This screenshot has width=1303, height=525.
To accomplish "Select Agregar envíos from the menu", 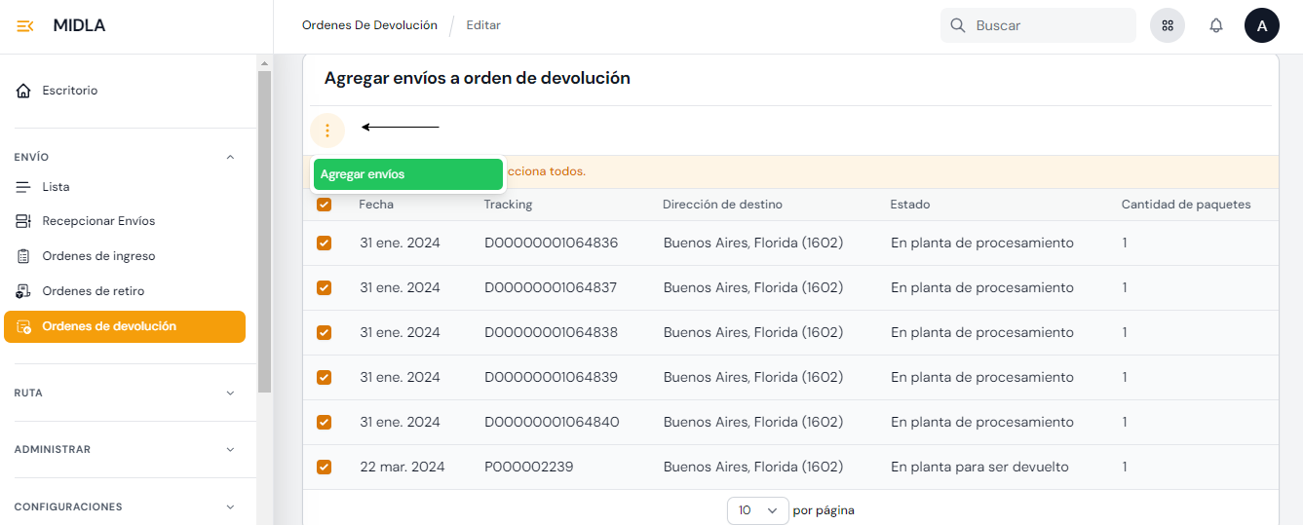I will coord(407,174).
